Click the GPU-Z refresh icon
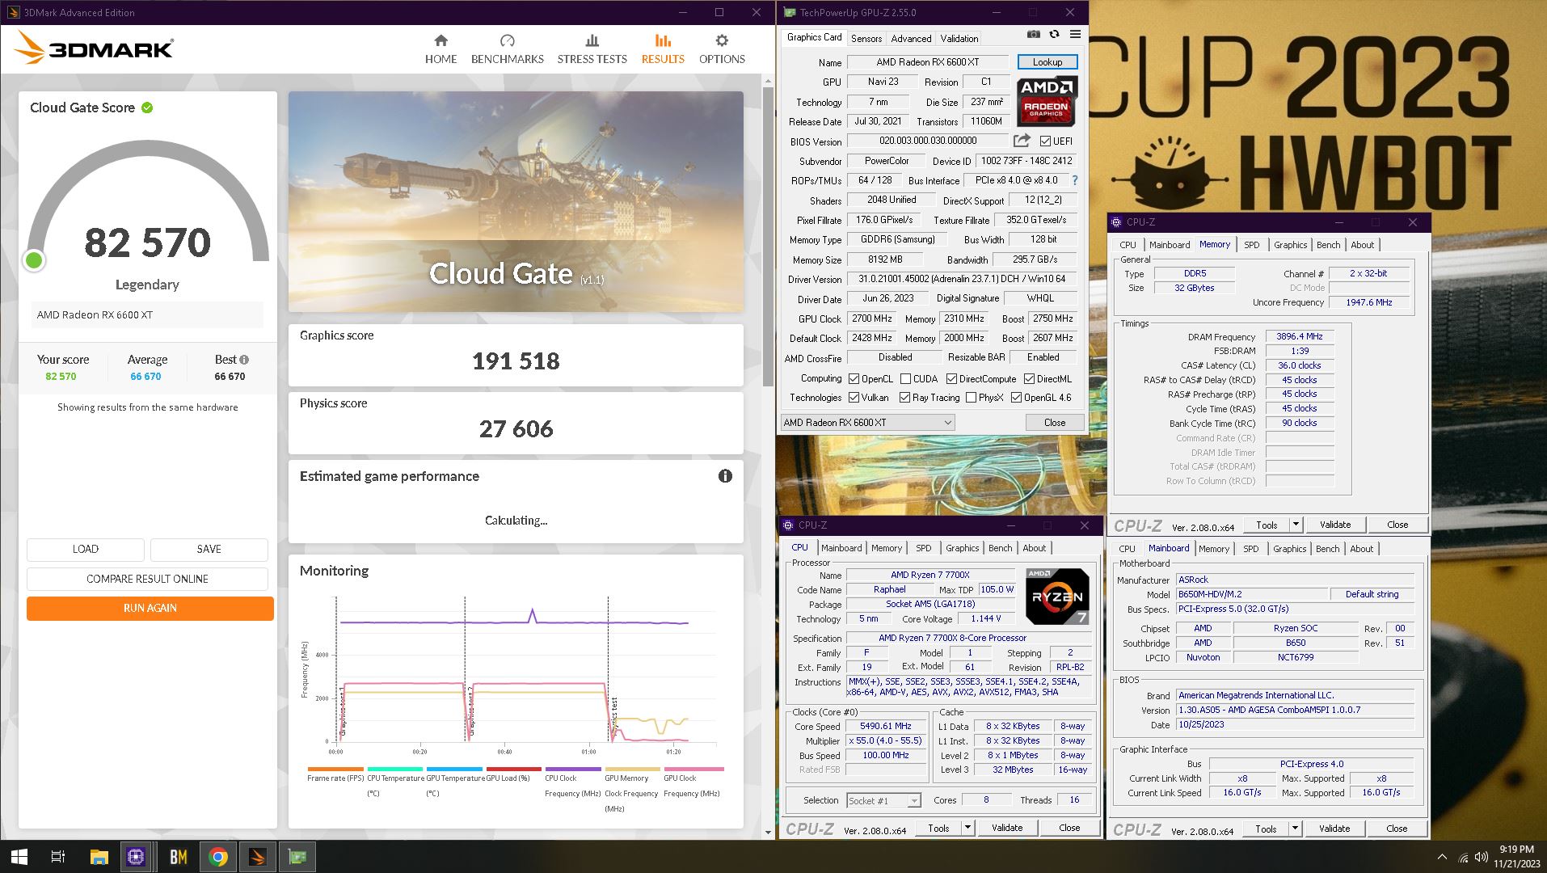The height and width of the screenshot is (873, 1547). click(x=1054, y=34)
